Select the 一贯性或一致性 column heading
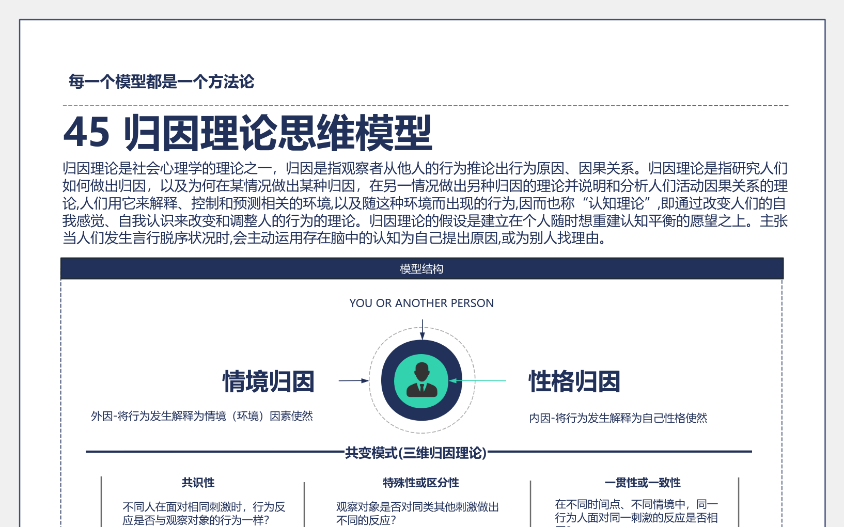 643,483
